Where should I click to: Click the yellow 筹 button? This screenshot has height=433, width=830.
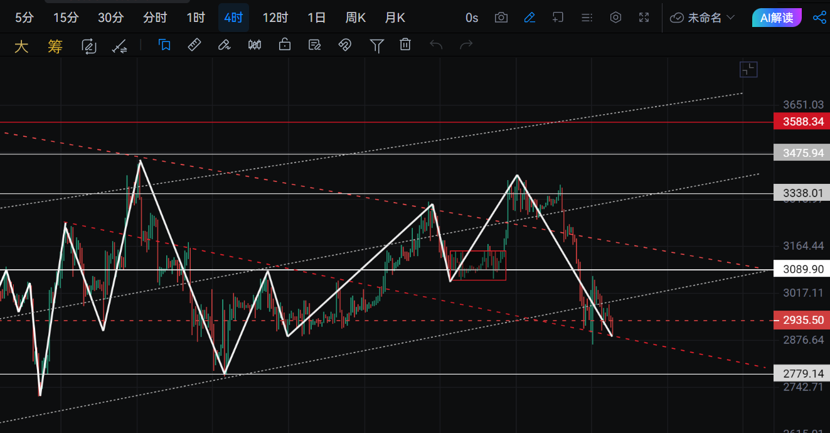[x=55, y=46]
